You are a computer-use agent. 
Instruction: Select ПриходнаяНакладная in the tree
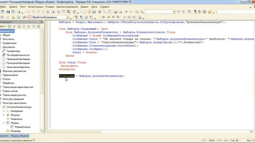(18, 59)
